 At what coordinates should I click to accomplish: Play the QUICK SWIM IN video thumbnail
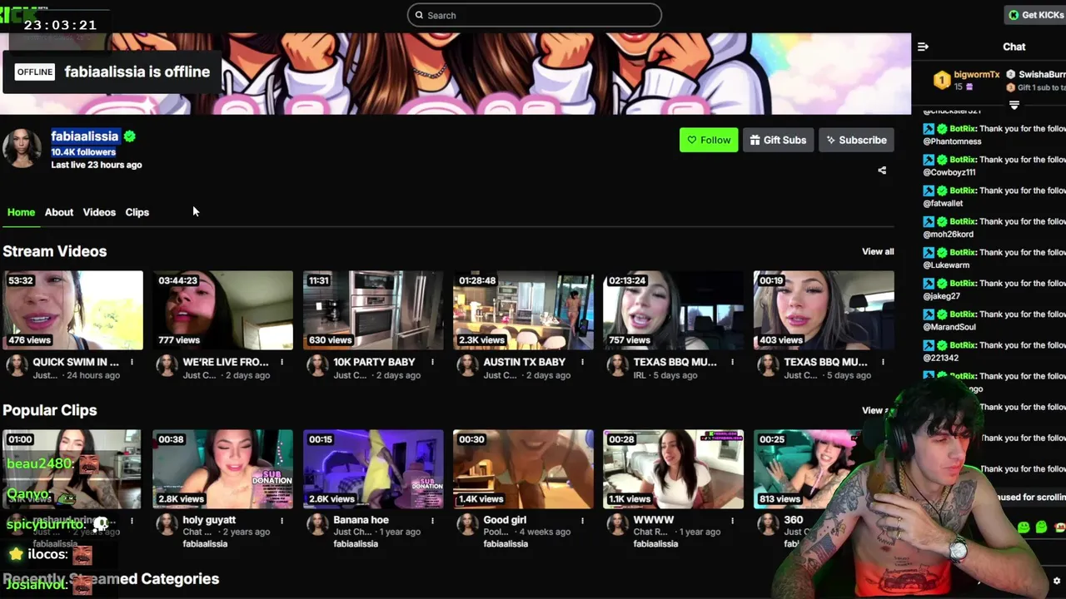coord(72,310)
